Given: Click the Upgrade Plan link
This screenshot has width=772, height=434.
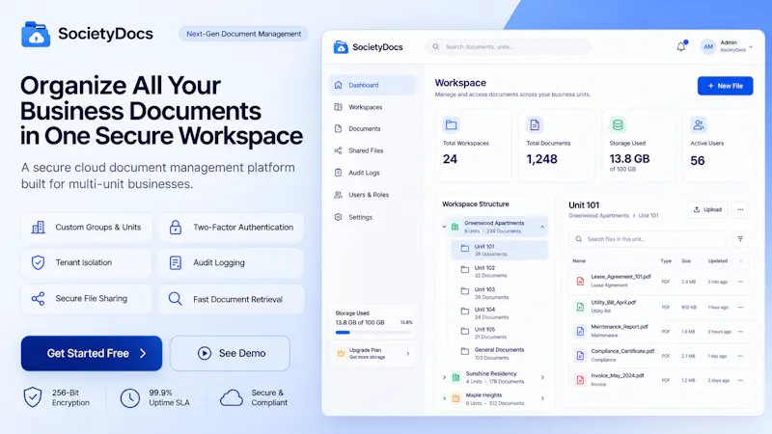Looking at the screenshot, I should click(x=373, y=353).
